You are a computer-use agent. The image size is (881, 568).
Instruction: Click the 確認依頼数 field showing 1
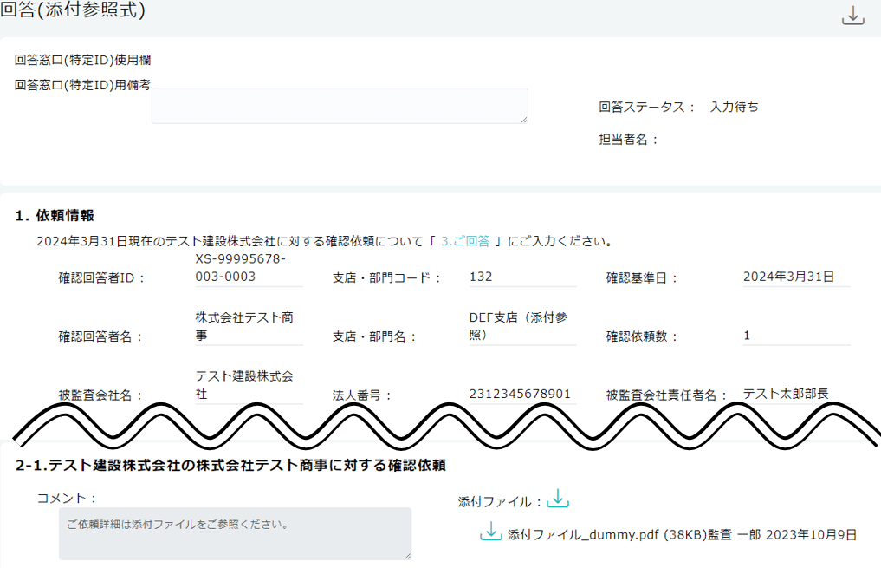795,336
